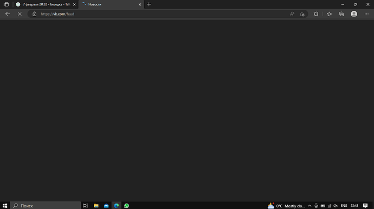Close the Edge browser window
374x209 pixels.
(368, 4)
